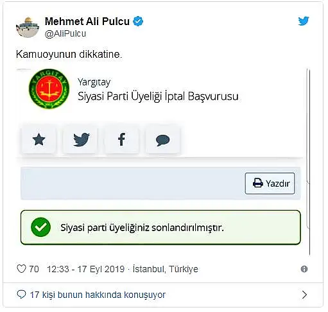Image resolution: width=328 pixels, height=312 pixels.
Task: Click the Twitter bird logo in tweet header
Action: (x=304, y=21)
